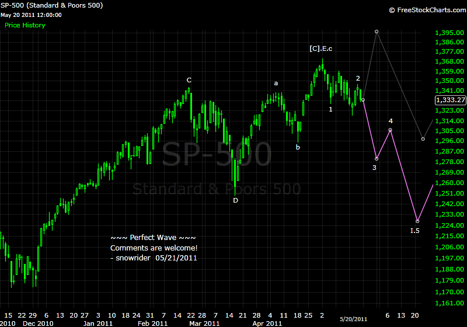467x327 pixels.
Task: Click the '1,260.00' price axis label
Action: point(449,183)
